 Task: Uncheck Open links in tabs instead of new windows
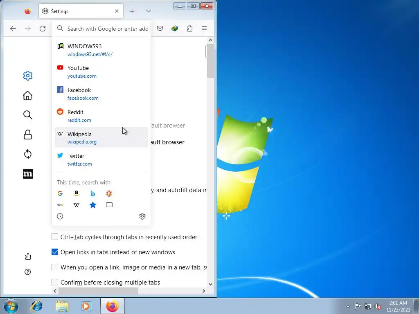tap(55, 252)
